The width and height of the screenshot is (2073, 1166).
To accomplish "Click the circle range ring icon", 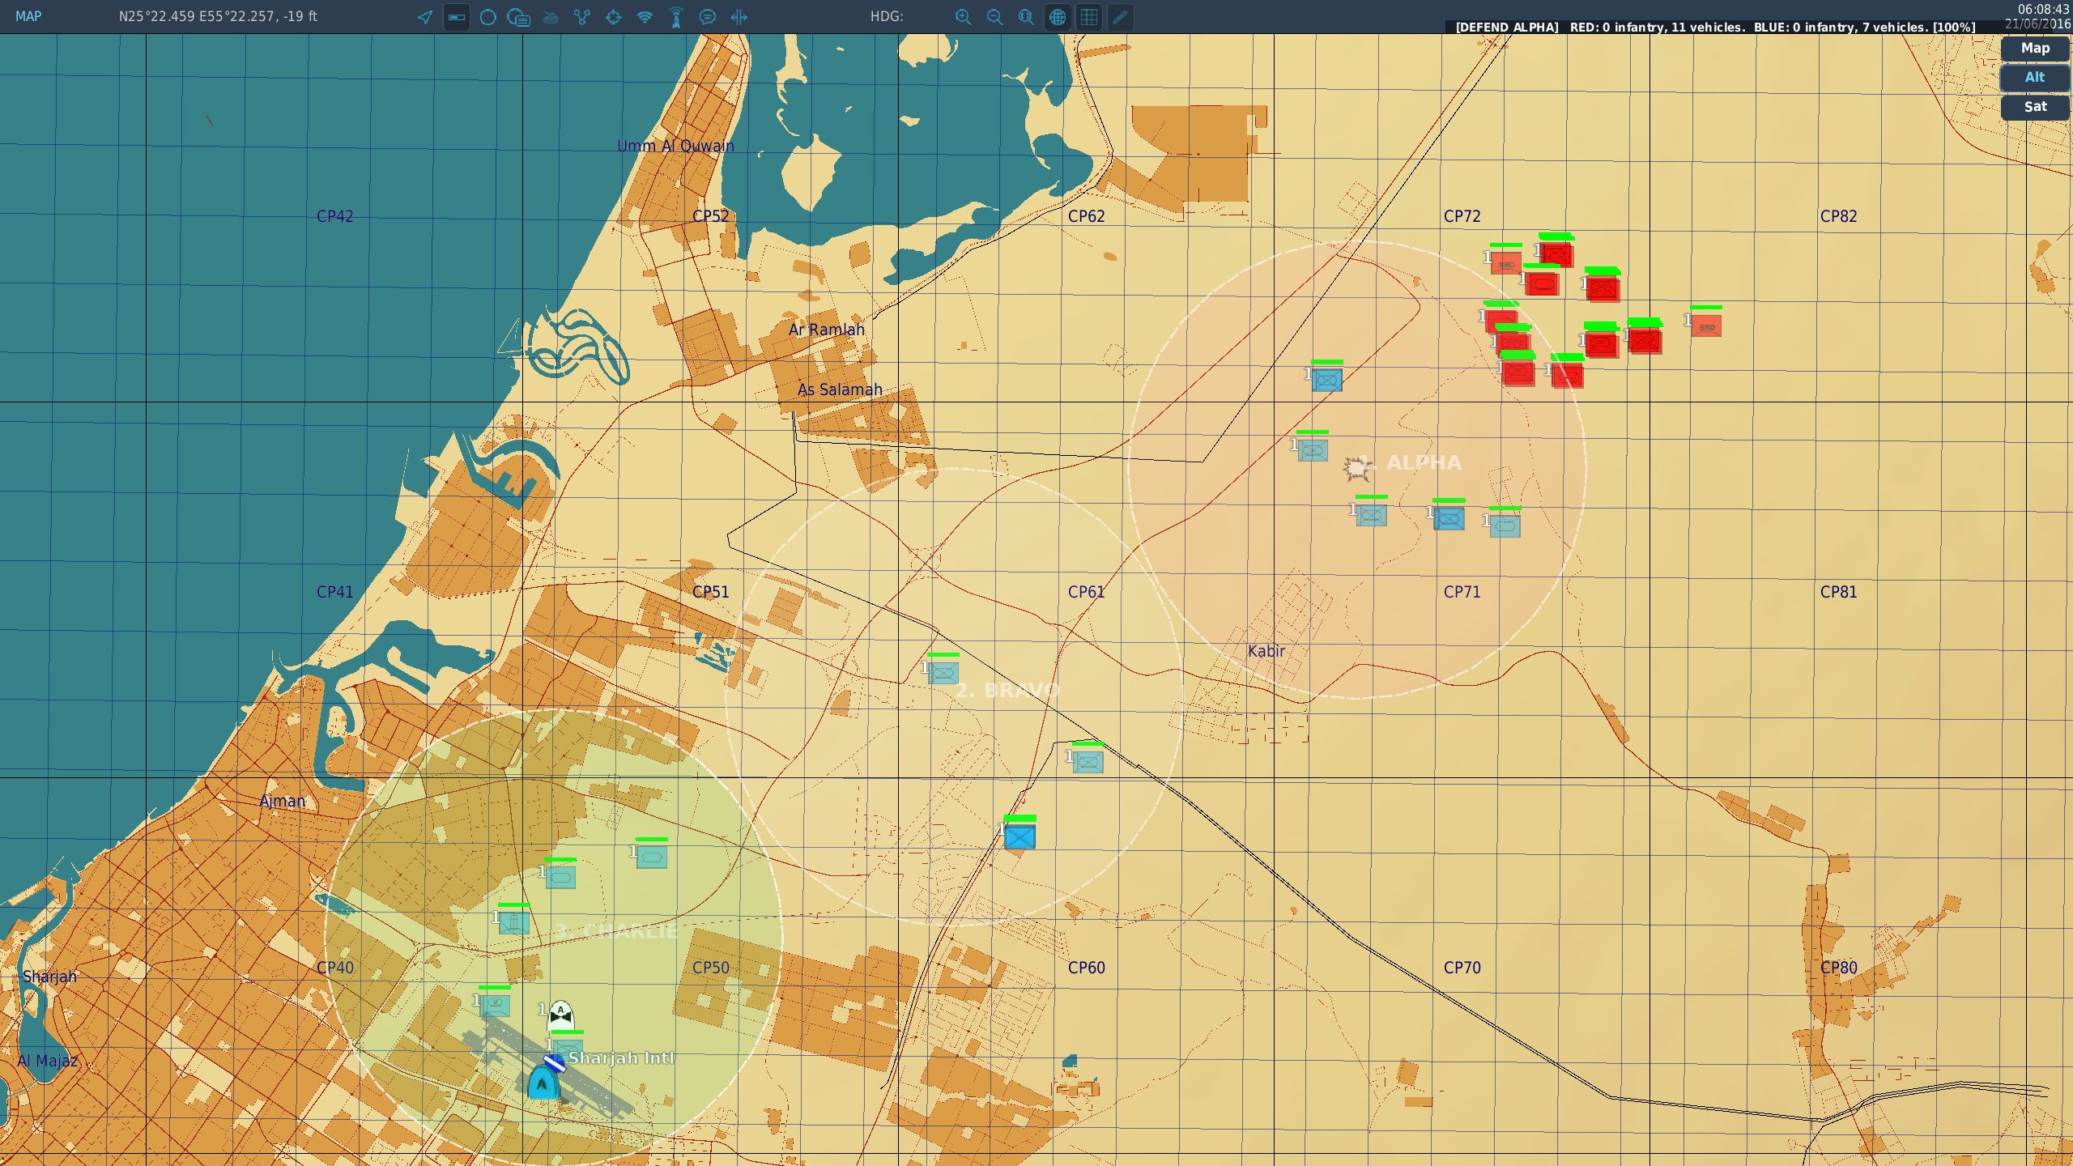I will (x=487, y=17).
